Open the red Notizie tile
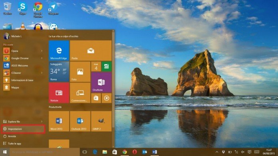 point(59,93)
